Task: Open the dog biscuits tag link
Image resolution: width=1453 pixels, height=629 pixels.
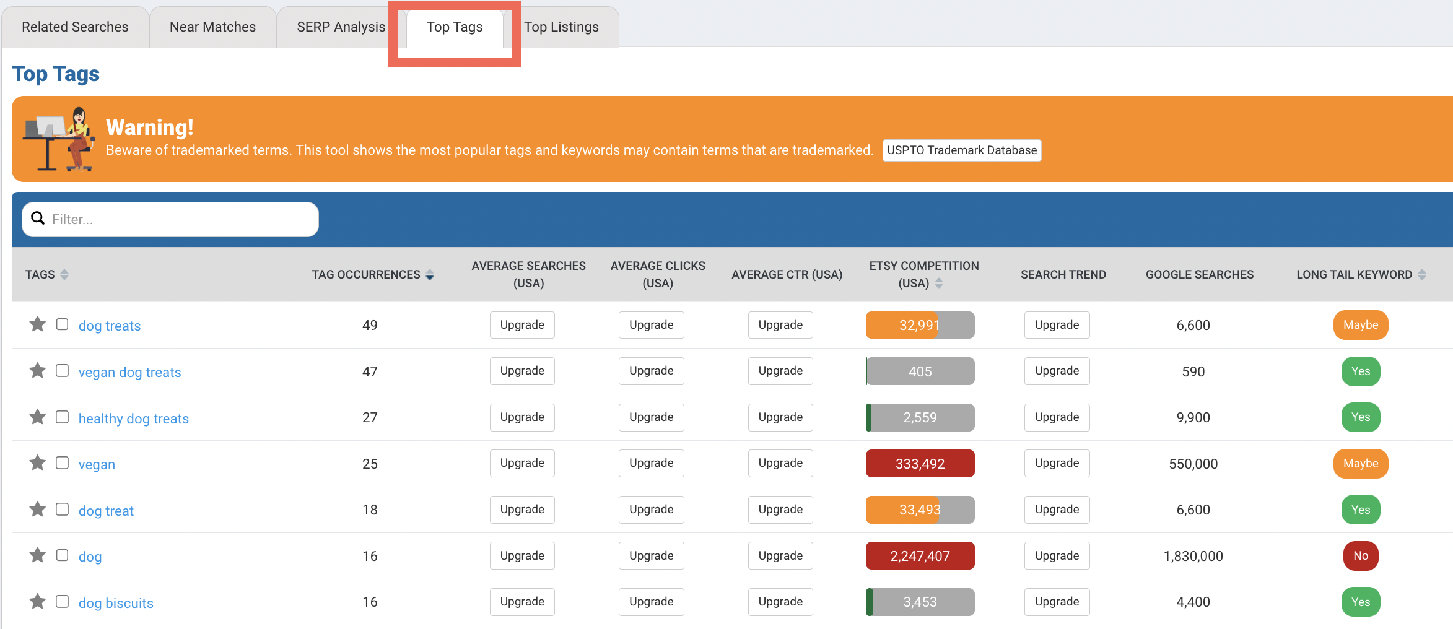Action: tap(116, 603)
